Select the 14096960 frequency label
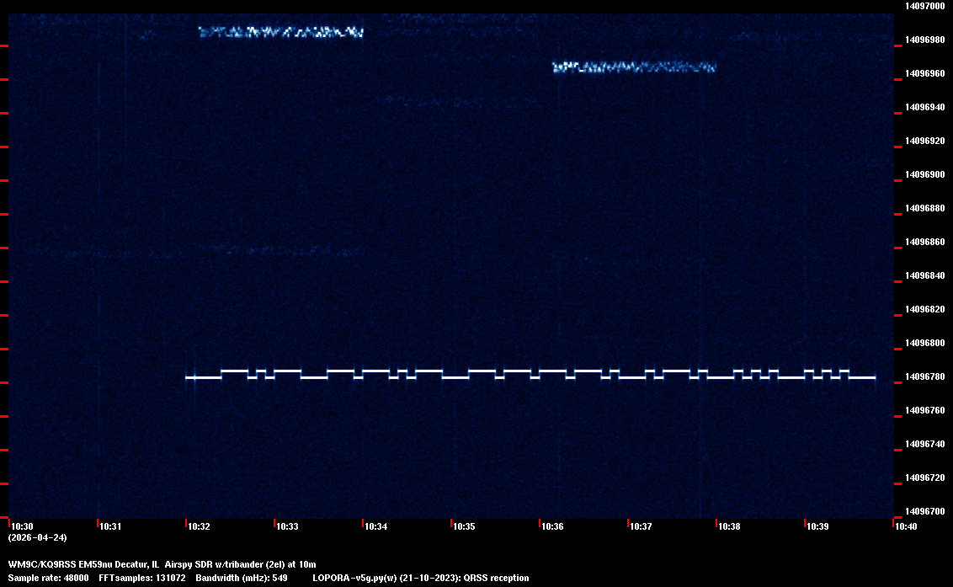This screenshot has height=587, width=953. click(924, 73)
